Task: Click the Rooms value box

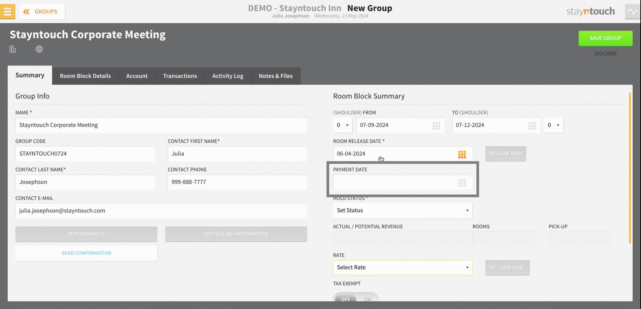Action: (504, 239)
